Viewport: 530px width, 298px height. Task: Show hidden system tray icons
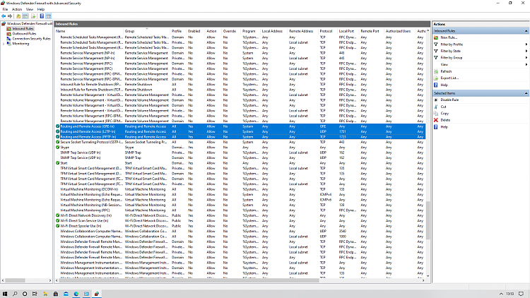pyautogui.click(x=501, y=294)
